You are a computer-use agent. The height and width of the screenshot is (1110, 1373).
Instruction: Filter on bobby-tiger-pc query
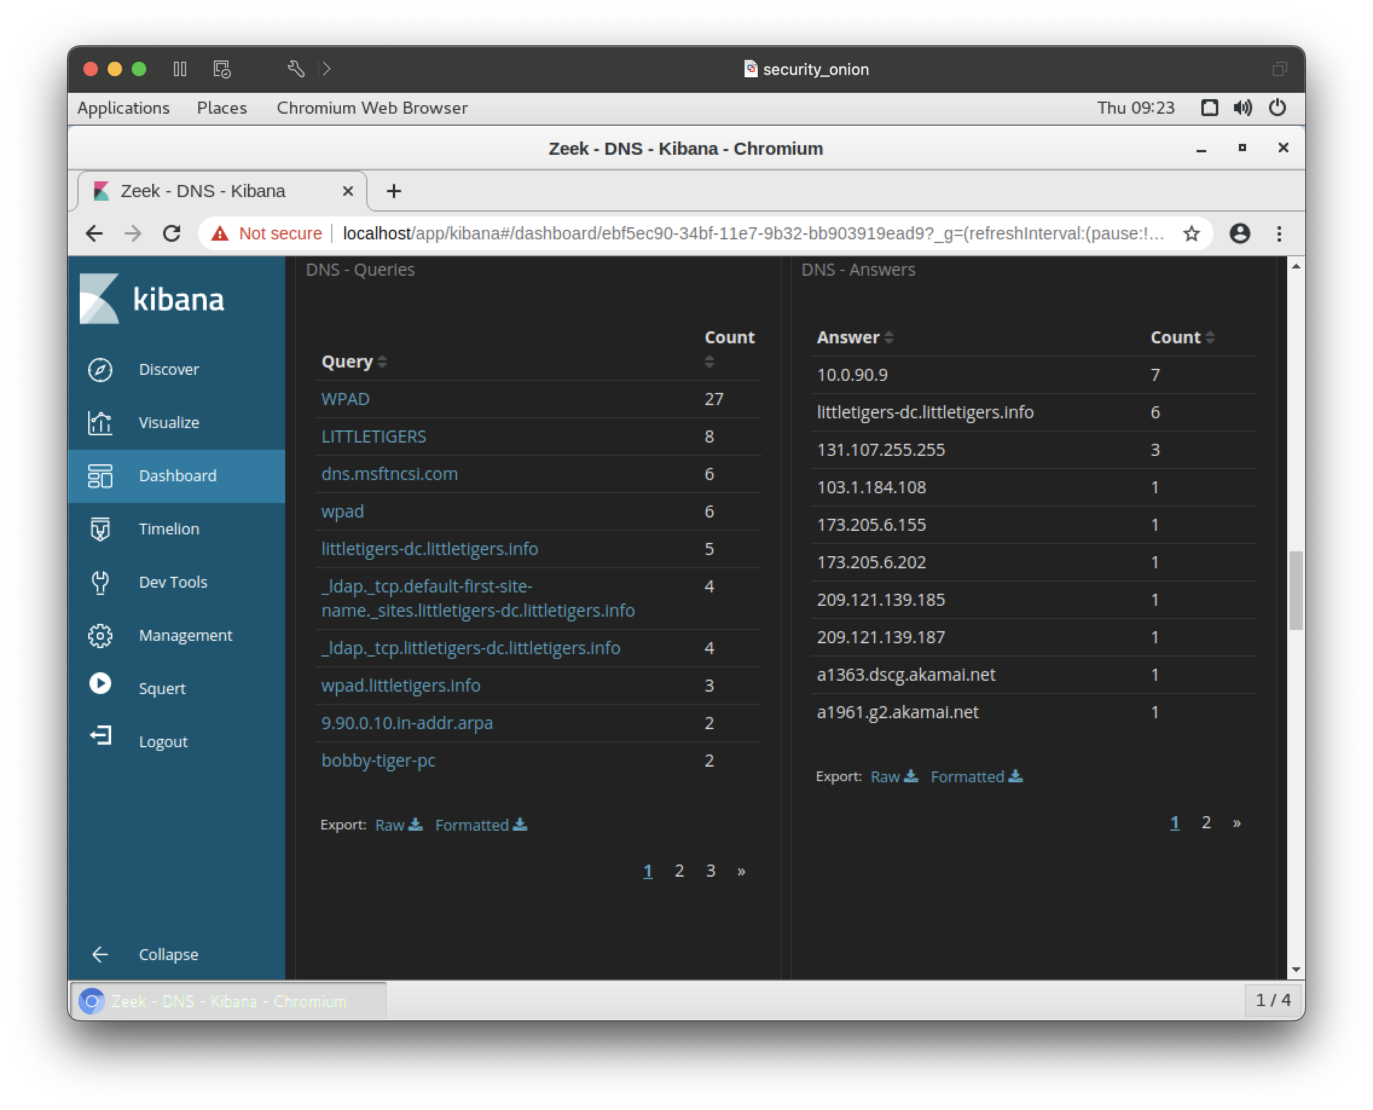click(378, 760)
